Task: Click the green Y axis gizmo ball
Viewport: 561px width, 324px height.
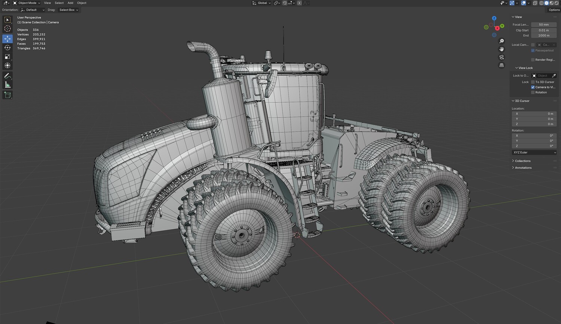Action: pyautogui.click(x=502, y=26)
